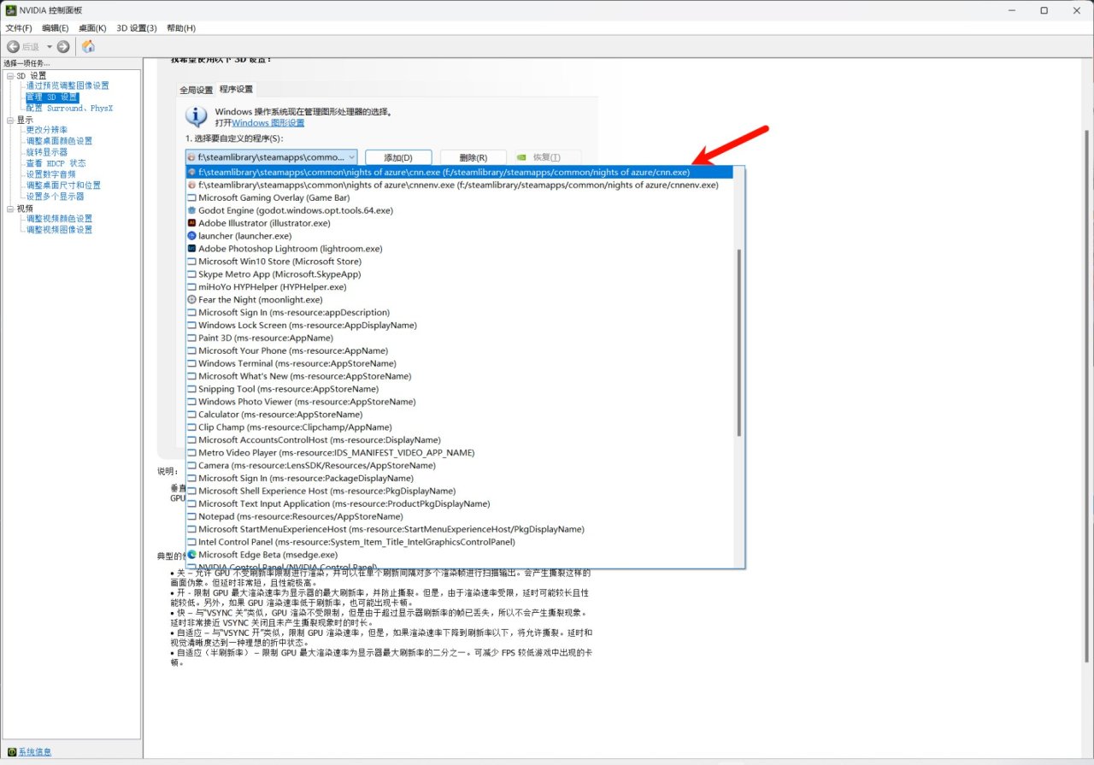Click Paint 3D icon in list
This screenshot has height=765, width=1094.
pos(191,338)
